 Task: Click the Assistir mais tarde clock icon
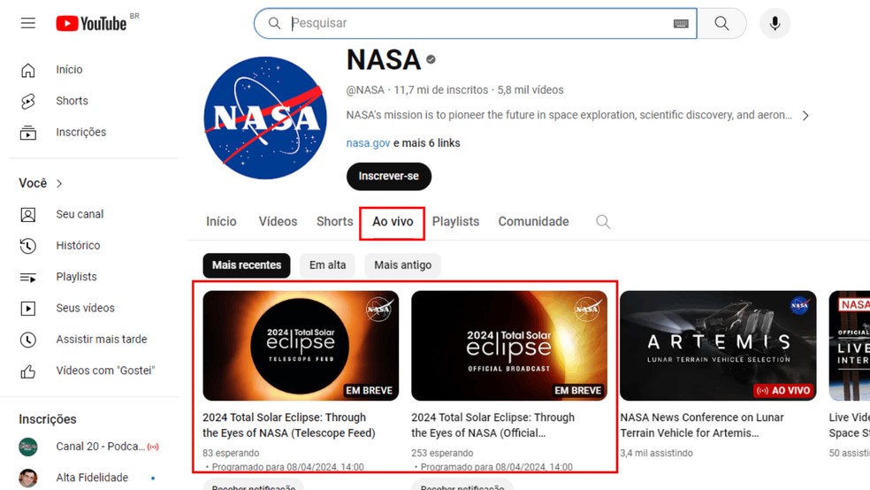pyautogui.click(x=28, y=340)
